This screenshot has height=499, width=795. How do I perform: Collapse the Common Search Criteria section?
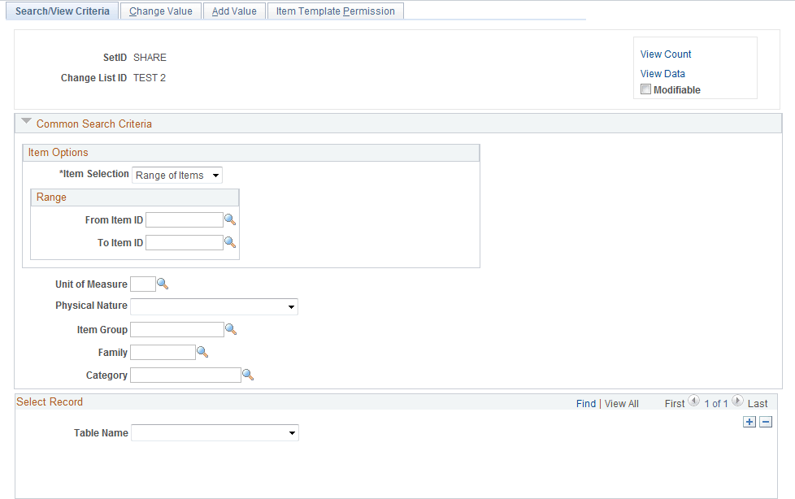point(26,122)
